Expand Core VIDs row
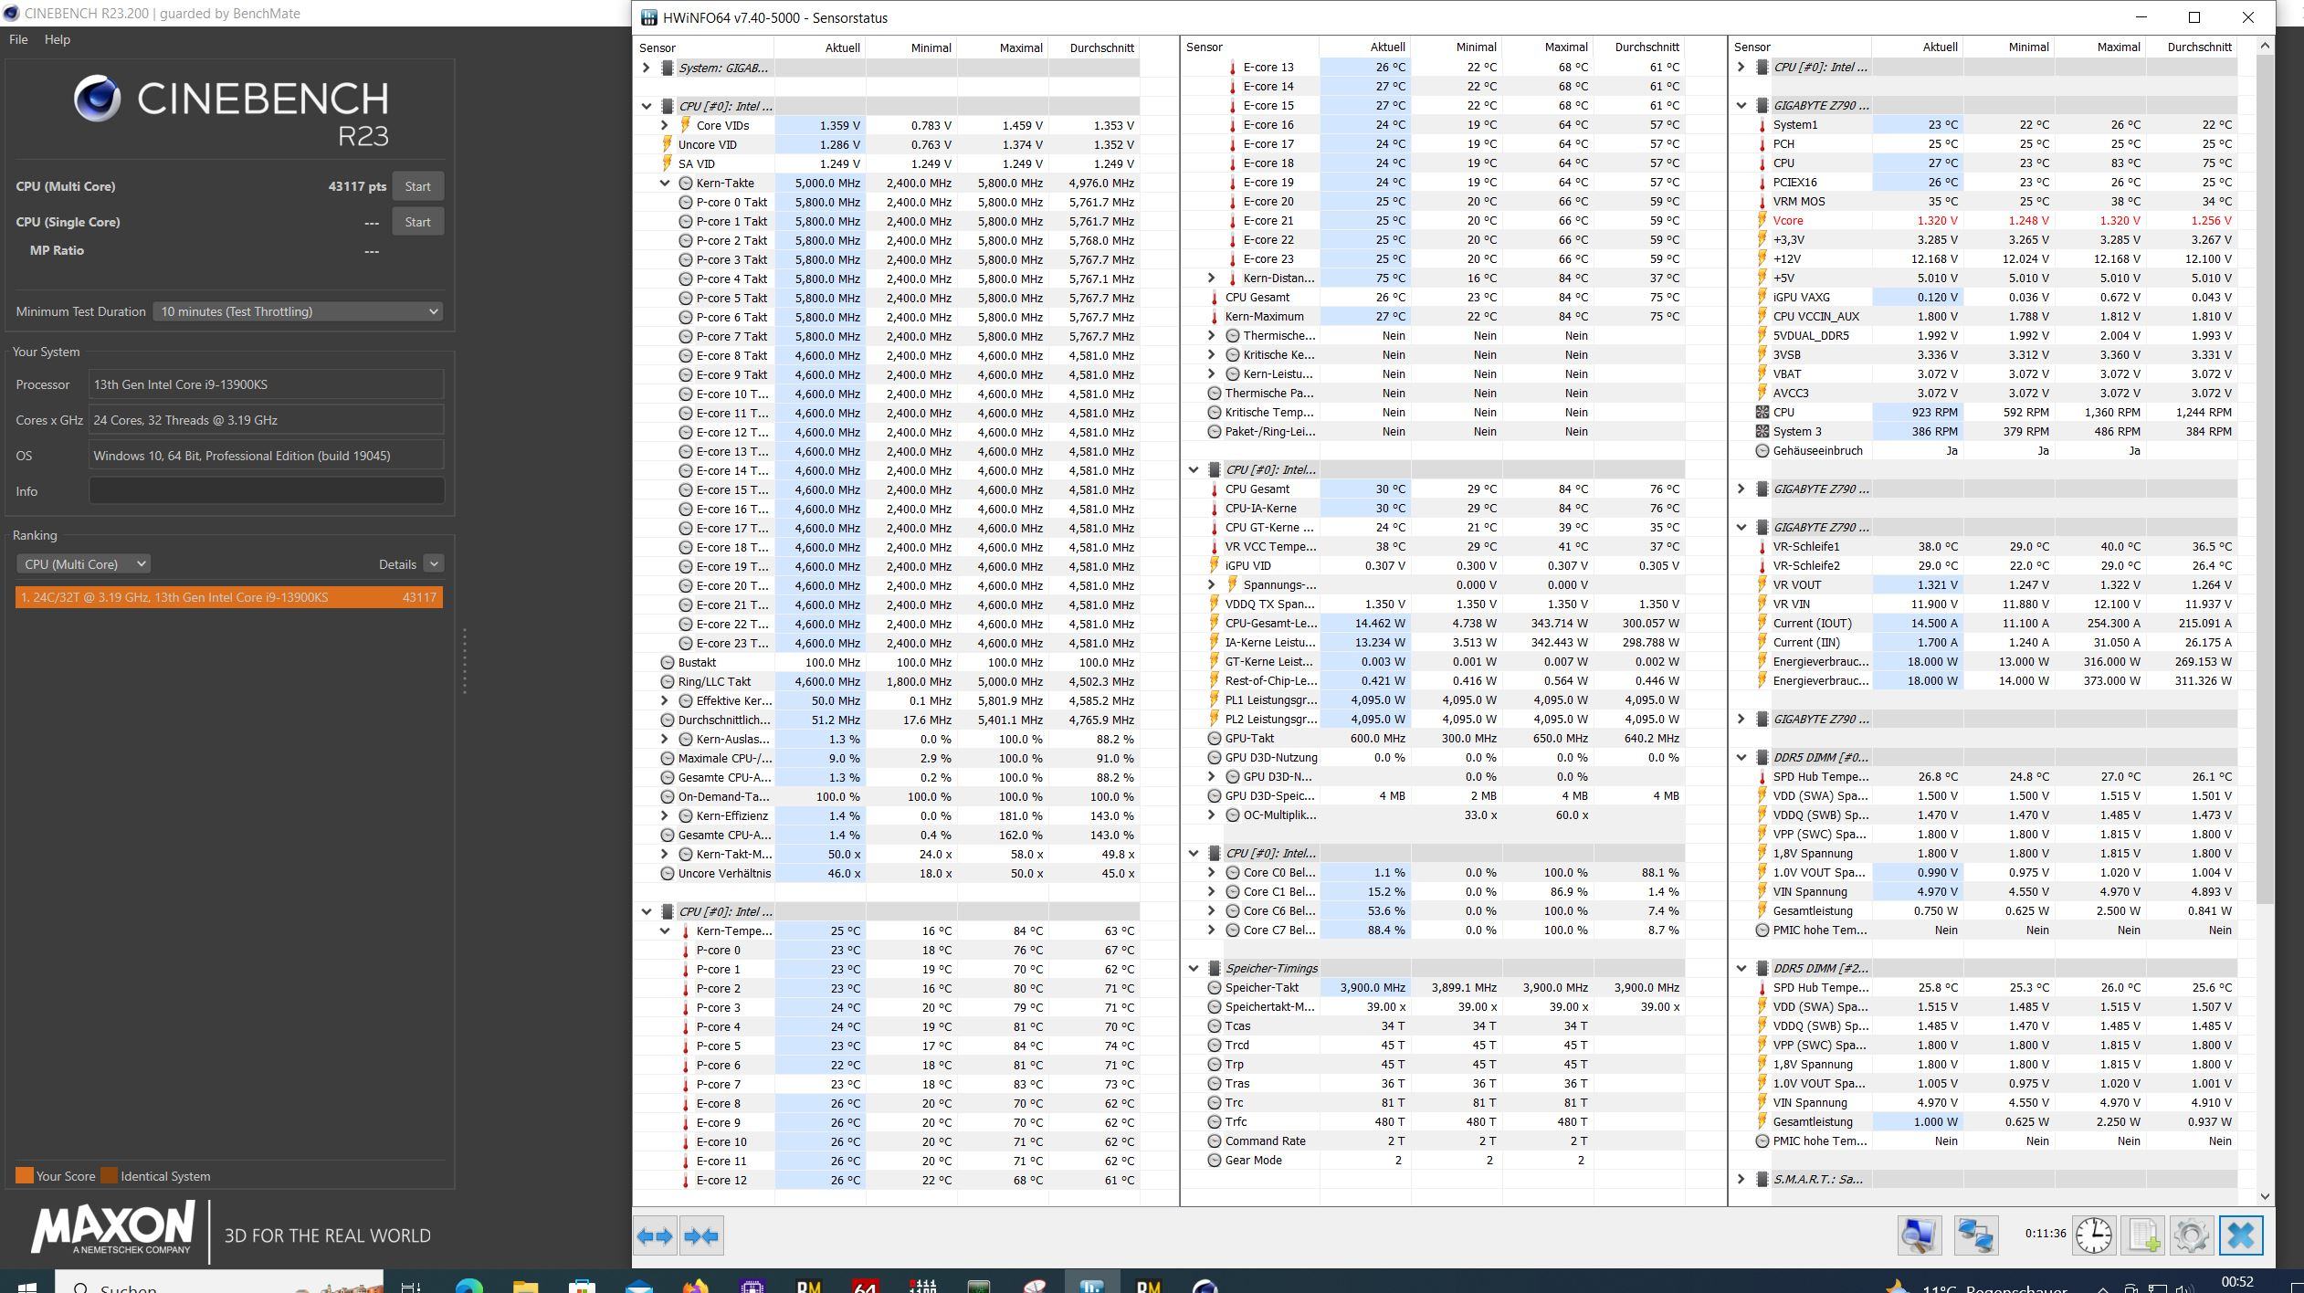This screenshot has height=1293, width=2304. (665, 125)
